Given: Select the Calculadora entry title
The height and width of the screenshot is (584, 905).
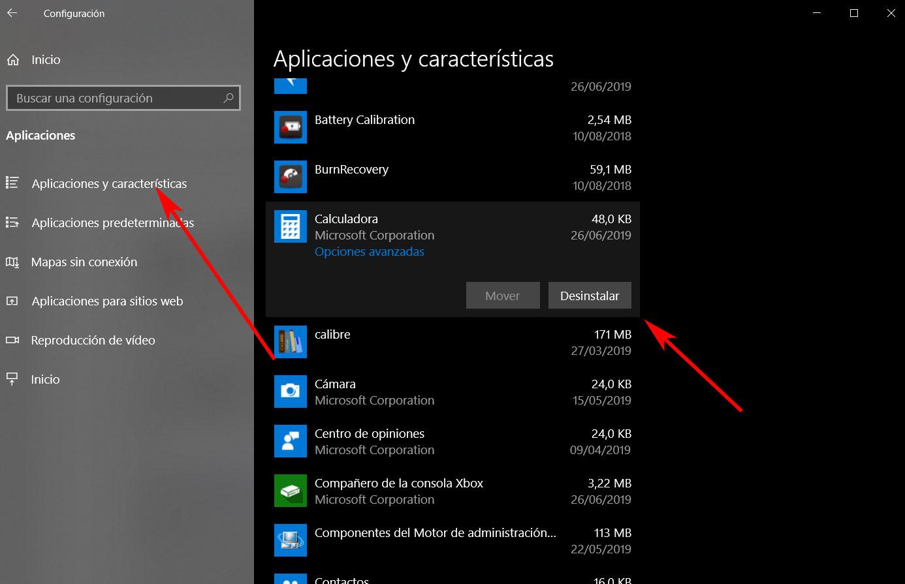Looking at the screenshot, I should [346, 219].
